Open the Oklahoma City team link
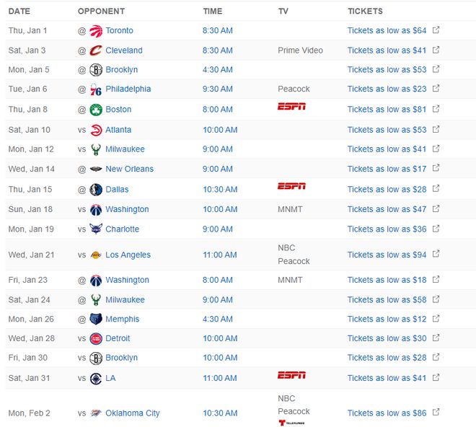Viewport: 476px width, 427px height. [x=133, y=413]
